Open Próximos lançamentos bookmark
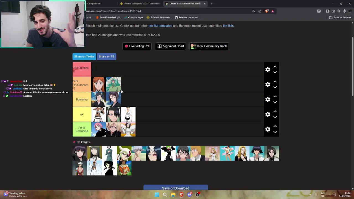The height and width of the screenshot is (199, 354). click(159, 17)
